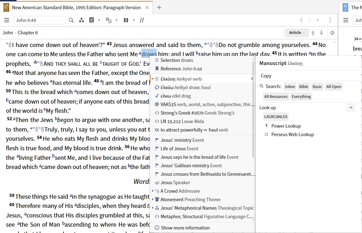Search All Resources button
Viewport: 362px width, 233px height.
coord(276,97)
